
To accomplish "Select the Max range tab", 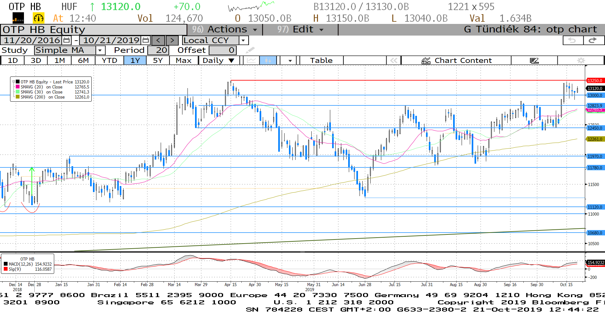I will (184, 60).
